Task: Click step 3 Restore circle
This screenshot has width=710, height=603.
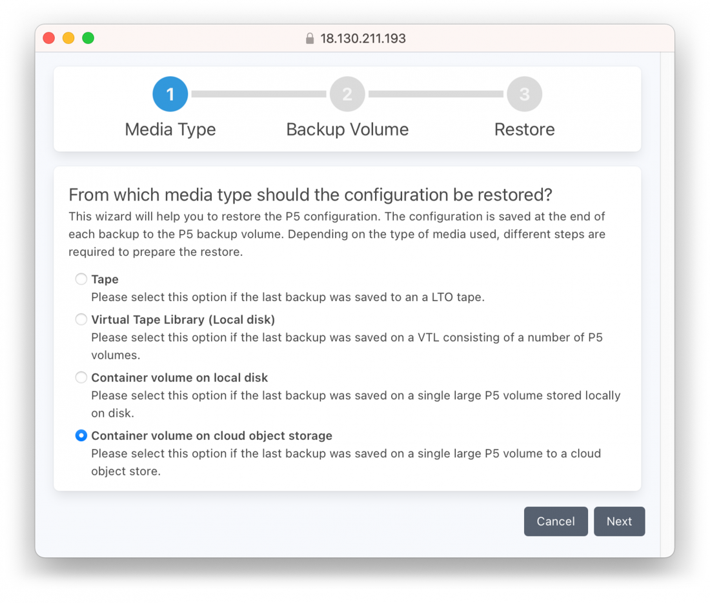Action: click(x=524, y=94)
